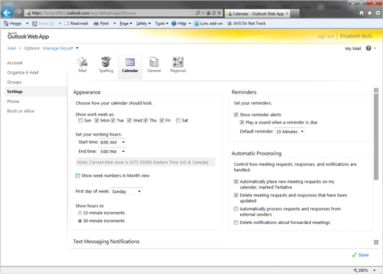Click the sign out link

326,36
